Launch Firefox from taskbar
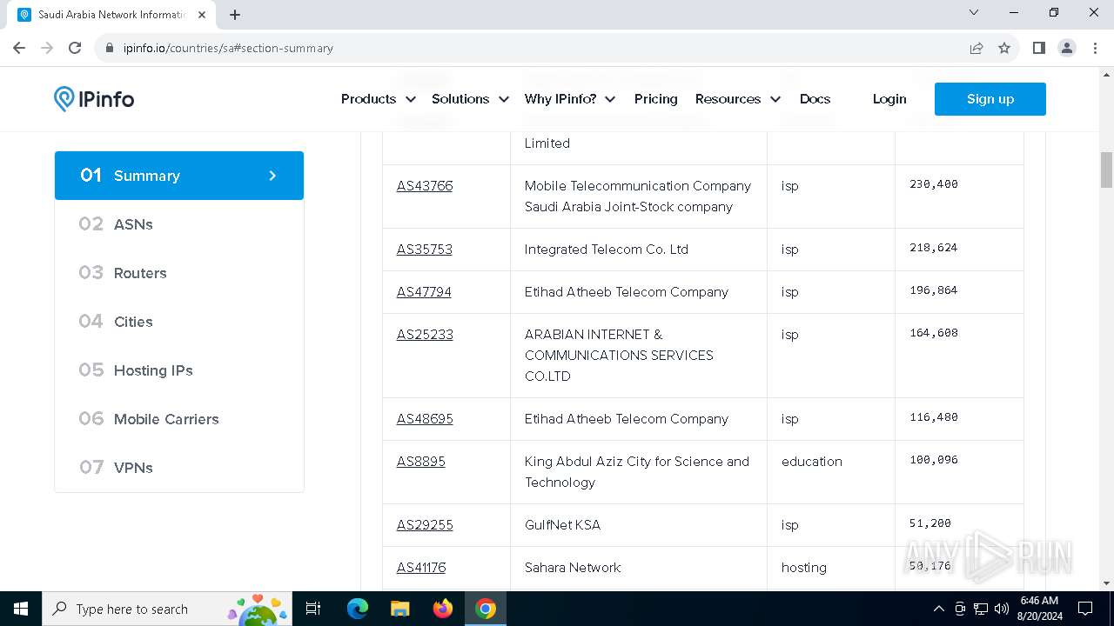 point(442,609)
